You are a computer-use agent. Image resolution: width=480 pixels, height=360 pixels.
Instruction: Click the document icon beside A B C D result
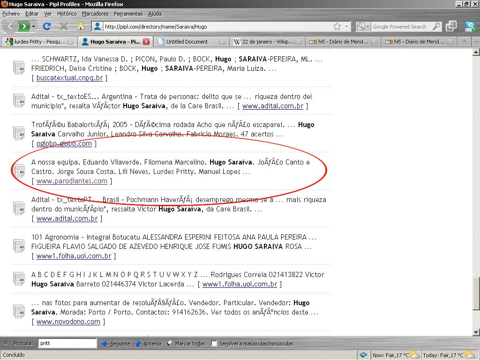click(x=19, y=278)
